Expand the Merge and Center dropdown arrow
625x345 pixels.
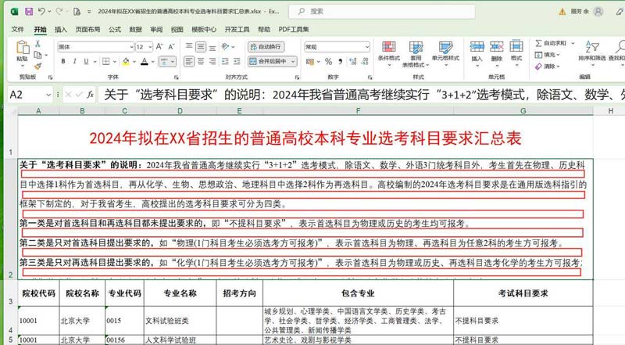[294, 62]
